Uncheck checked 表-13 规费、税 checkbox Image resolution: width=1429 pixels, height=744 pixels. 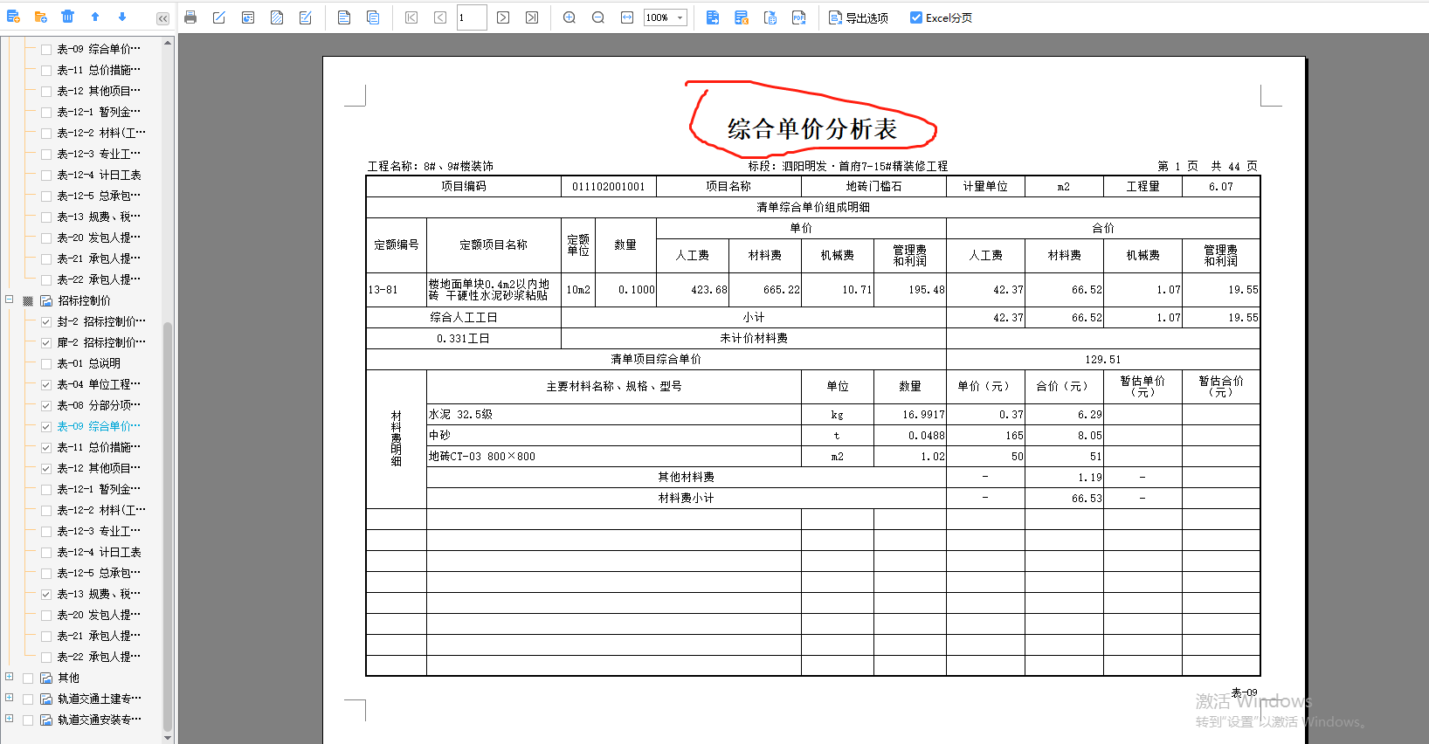(46, 594)
